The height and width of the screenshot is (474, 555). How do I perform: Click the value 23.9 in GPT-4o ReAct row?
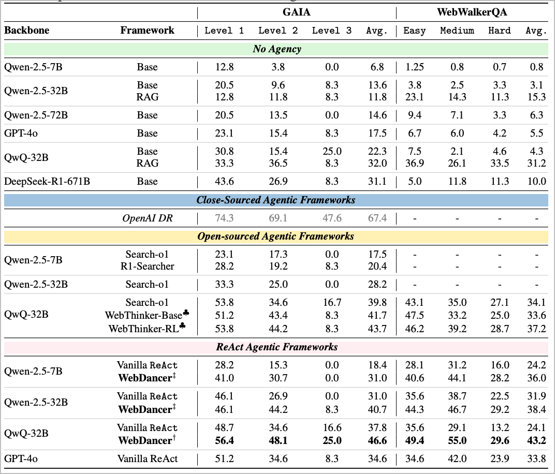coord(500,458)
